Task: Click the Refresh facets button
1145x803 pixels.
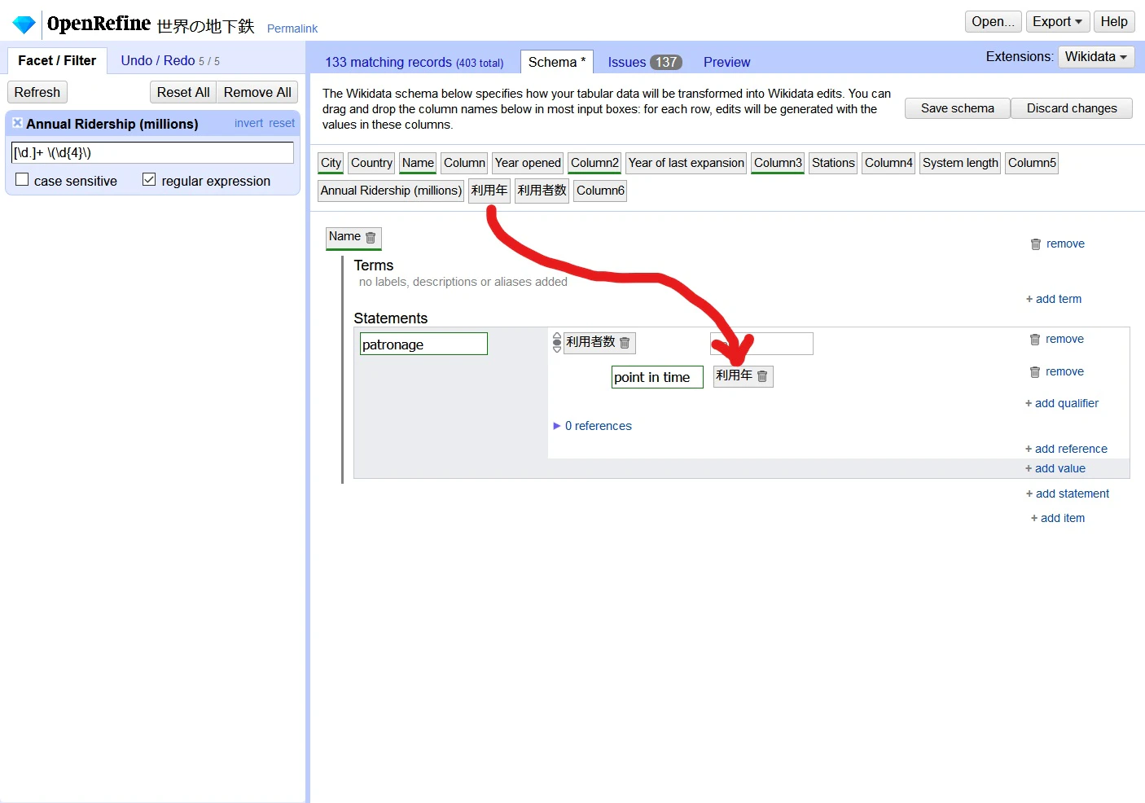Action: point(37,92)
